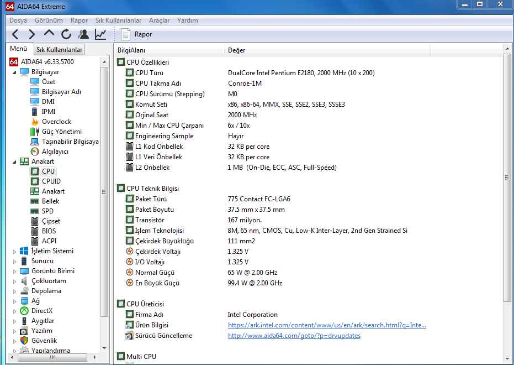Viewport: 514px width, 365px height.
Task: Click the Komut Seti row label
Action: 151,105
